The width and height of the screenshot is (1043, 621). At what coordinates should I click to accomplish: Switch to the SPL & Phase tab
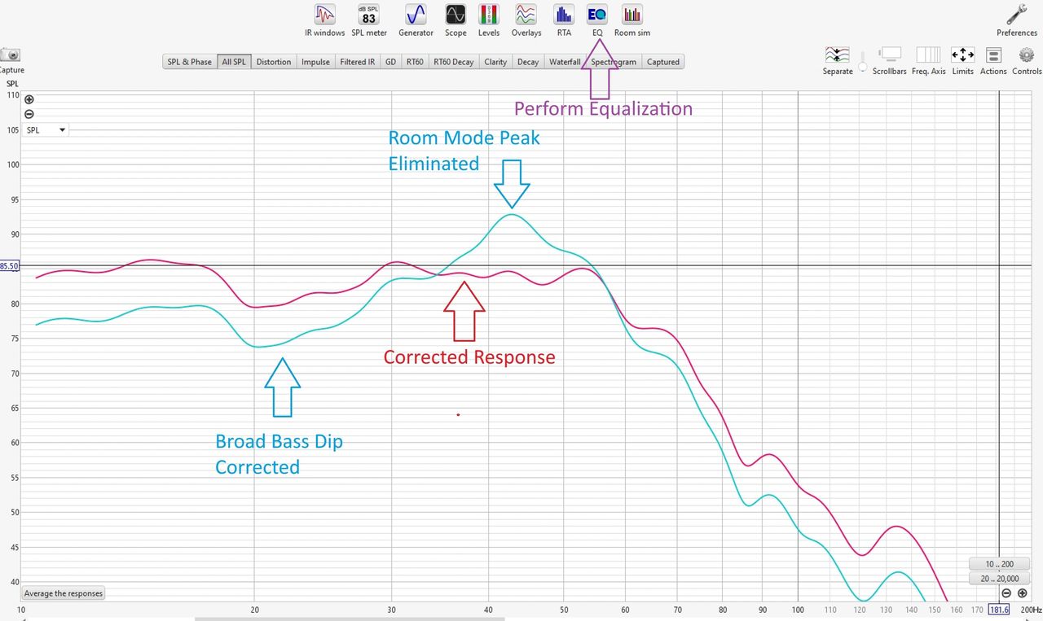(x=189, y=62)
